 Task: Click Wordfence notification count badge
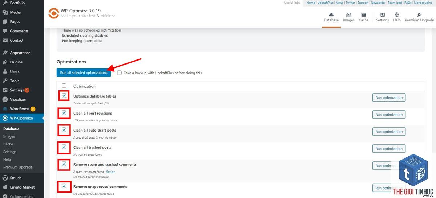[33, 109]
